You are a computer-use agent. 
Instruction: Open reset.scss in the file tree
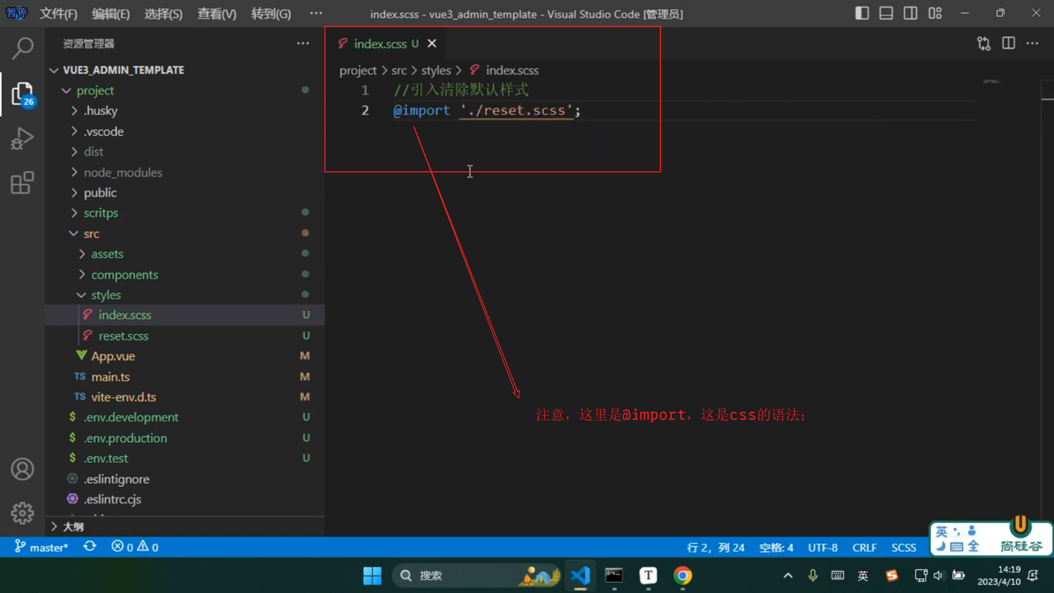click(x=184, y=335)
